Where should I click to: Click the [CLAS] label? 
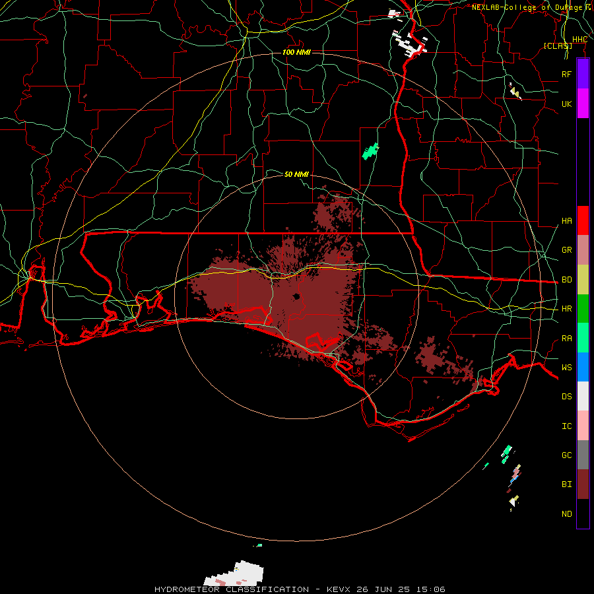558,46
